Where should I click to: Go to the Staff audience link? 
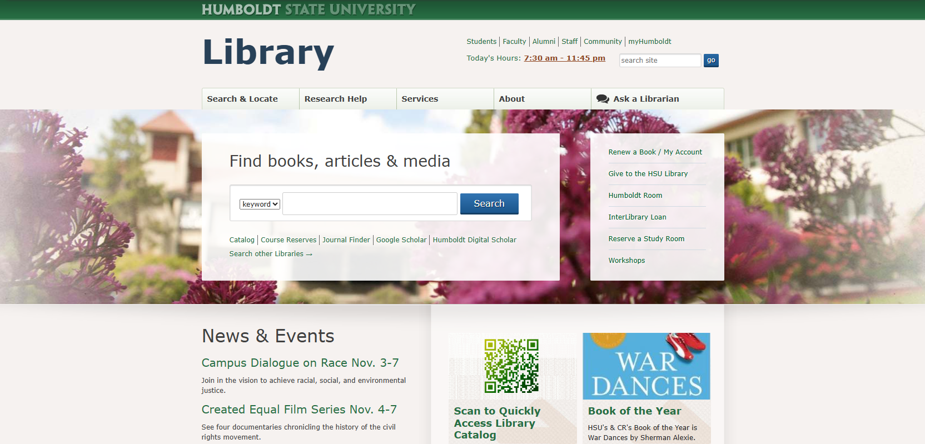coord(569,41)
